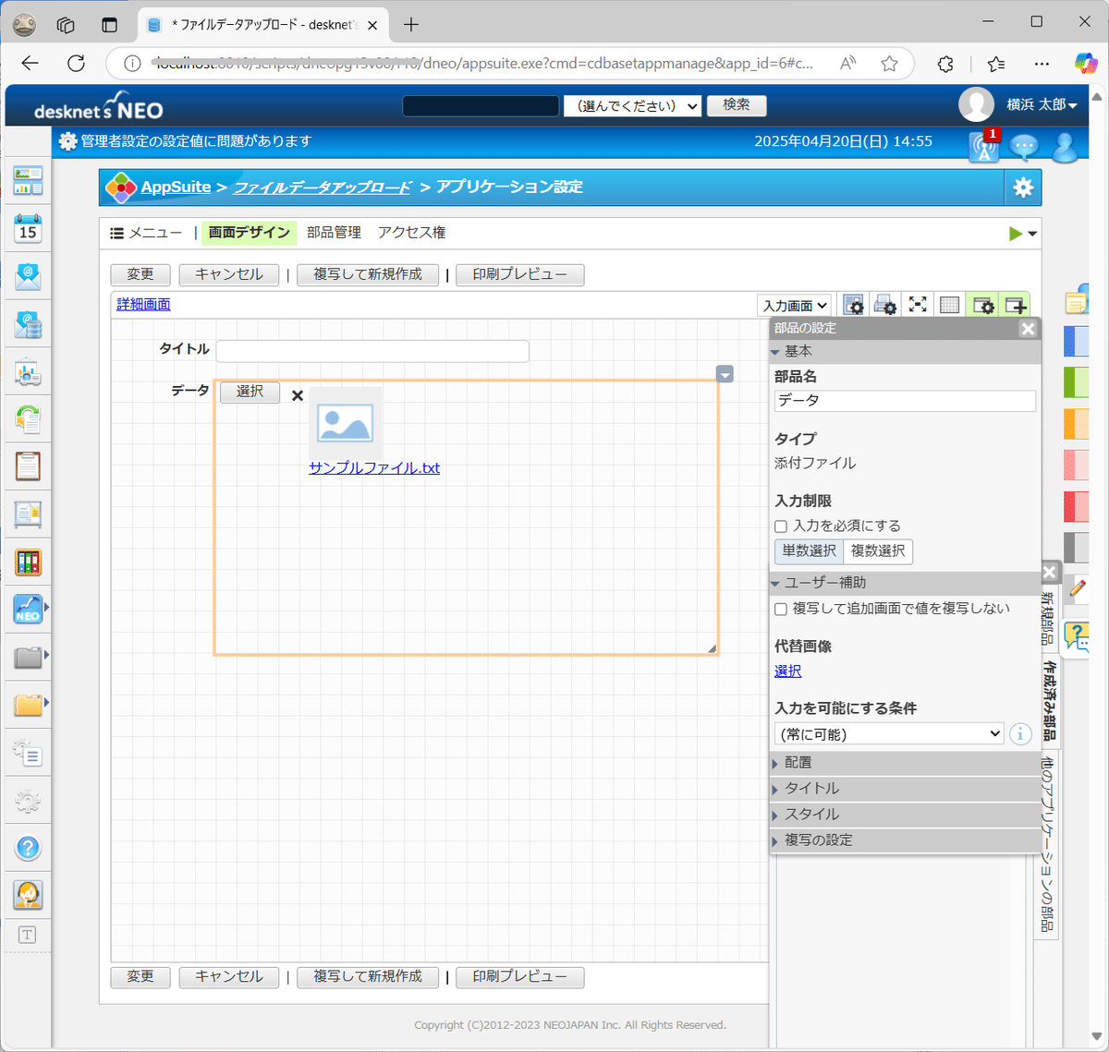Enable the 入力を必須にする checkbox
The image size is (1109, 1052).
[780, 526]
